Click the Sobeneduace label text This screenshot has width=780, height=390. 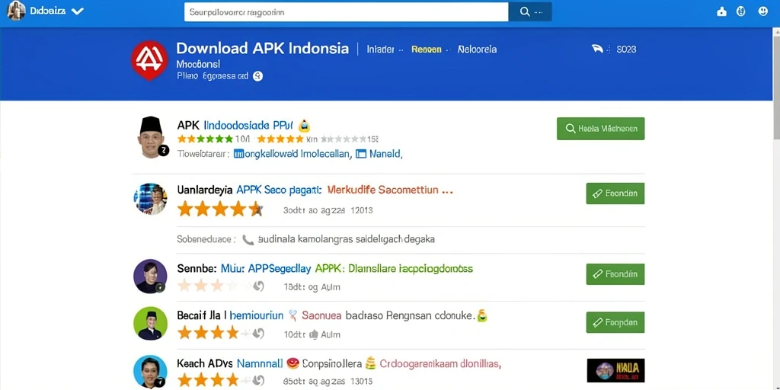pos(206,239)
